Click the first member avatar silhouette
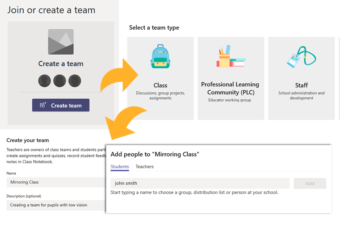Screen dimensions: 340x229 45,81
